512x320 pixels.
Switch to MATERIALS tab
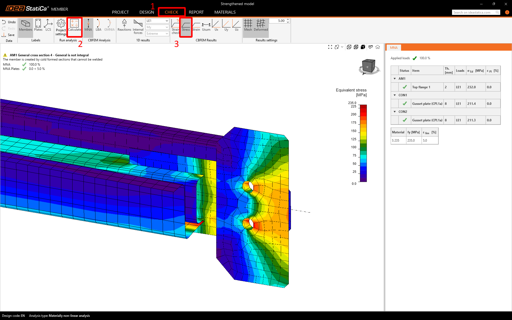click(225, 12)
